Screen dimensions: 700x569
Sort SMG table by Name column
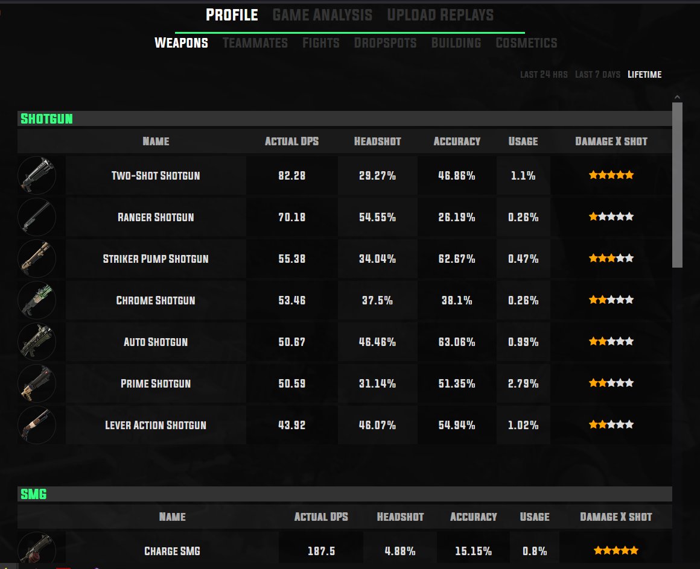coord(173,517)
